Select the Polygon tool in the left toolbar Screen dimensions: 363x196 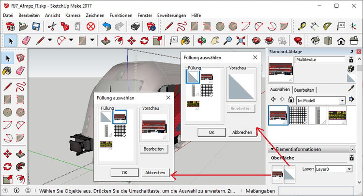coord(20,112)
